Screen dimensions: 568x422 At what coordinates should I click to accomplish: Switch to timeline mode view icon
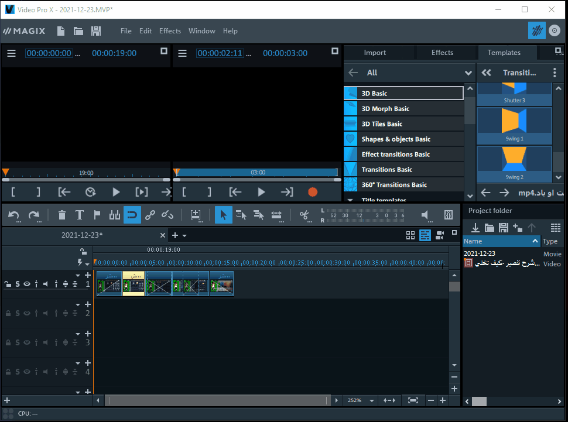(x=425, y=235)
